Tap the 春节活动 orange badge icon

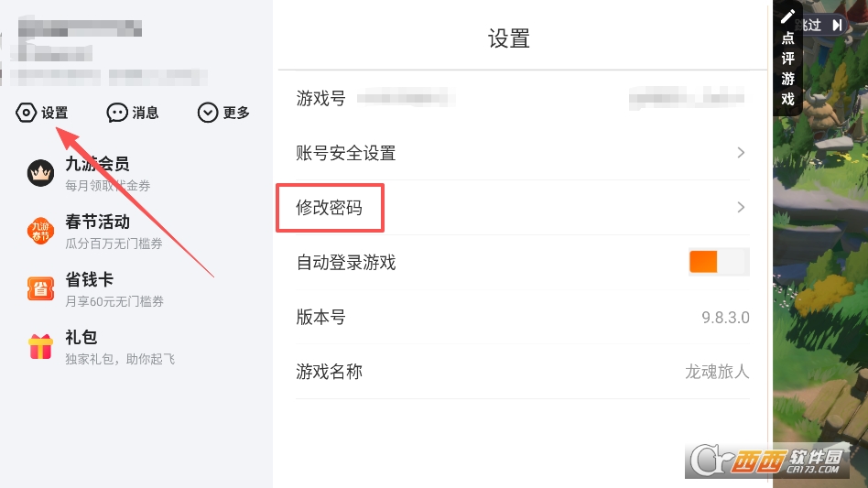pos(40,231)
